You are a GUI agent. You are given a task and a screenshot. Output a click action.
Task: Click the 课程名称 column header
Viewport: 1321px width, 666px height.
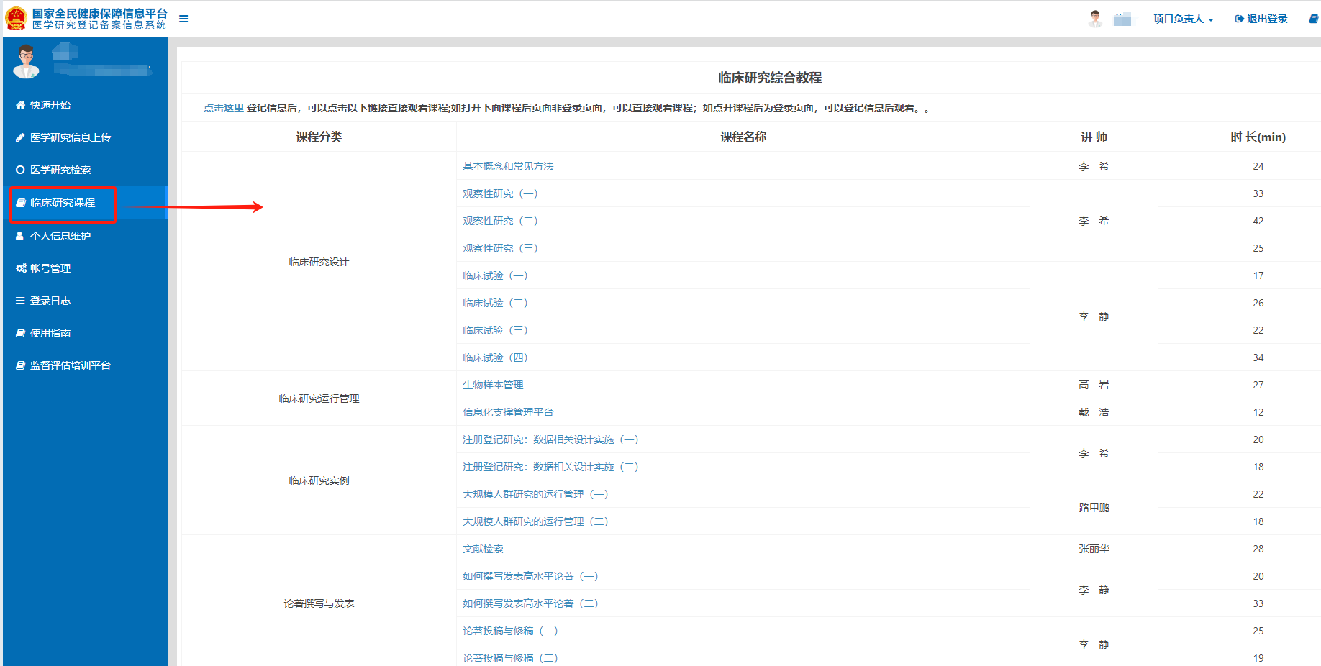pos(743,137)
